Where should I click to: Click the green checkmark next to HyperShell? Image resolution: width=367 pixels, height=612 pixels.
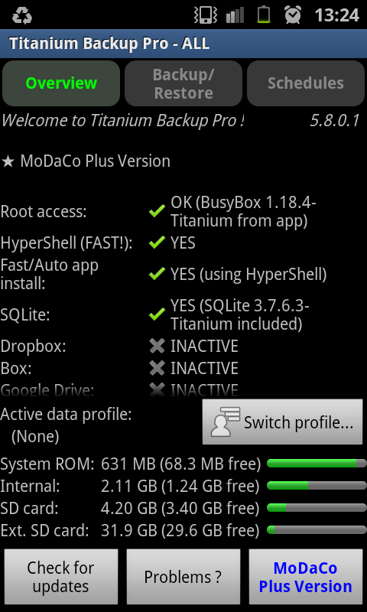tap(157, 243)
